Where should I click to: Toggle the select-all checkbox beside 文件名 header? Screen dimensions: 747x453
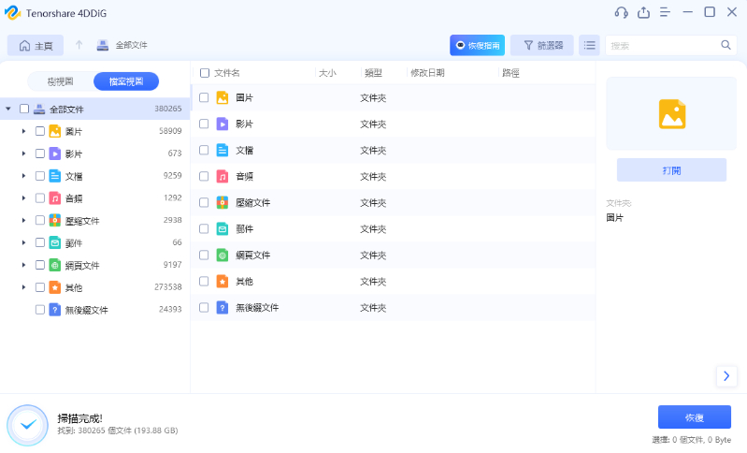pos(205,72)
